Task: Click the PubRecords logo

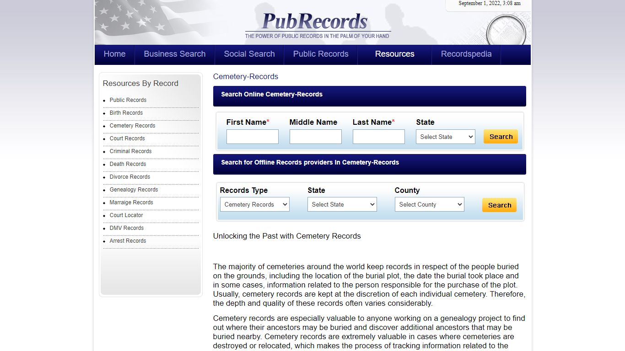Action: 314,21
